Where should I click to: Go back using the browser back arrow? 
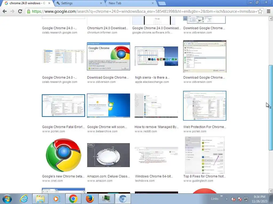point(5,11)
